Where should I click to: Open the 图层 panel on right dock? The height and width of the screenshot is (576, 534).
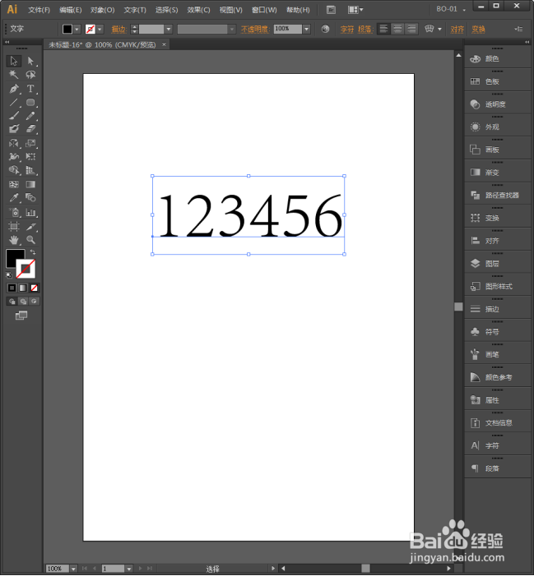click(x=498, y=264)
